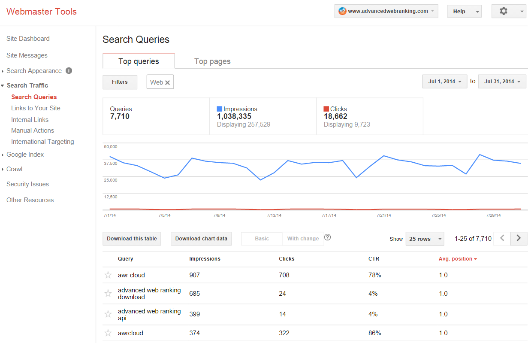
Task: Go to next page of results
Action: click(x=519, y=238)
